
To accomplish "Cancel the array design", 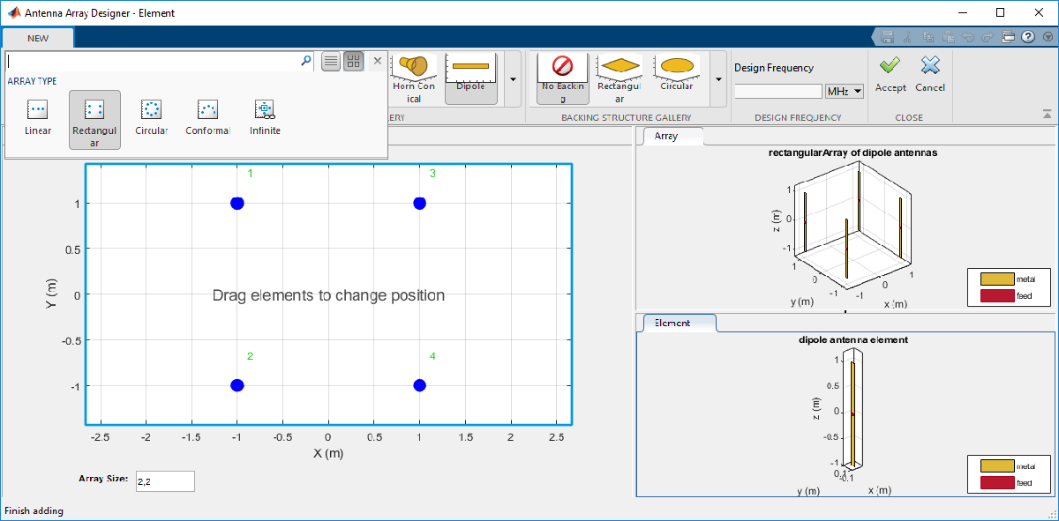I will [x=930, y=74].
